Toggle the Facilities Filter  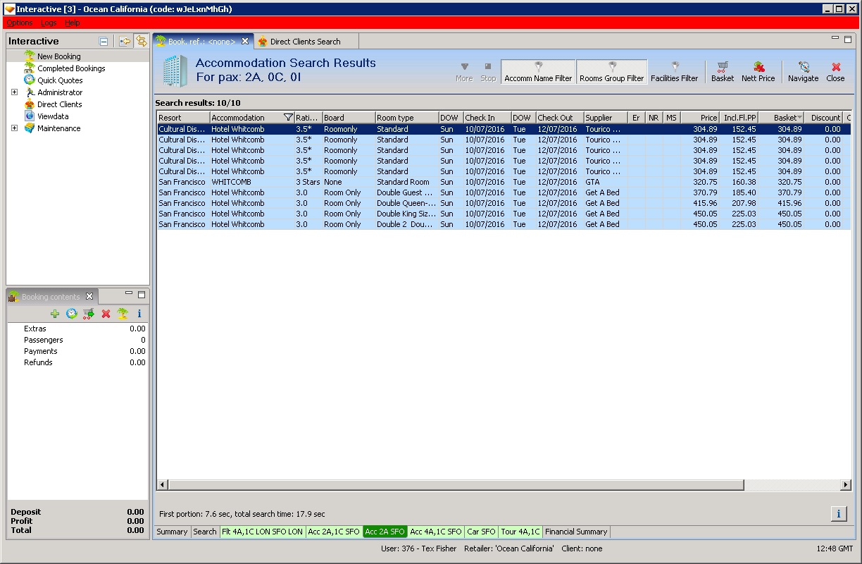coord(674,71)
